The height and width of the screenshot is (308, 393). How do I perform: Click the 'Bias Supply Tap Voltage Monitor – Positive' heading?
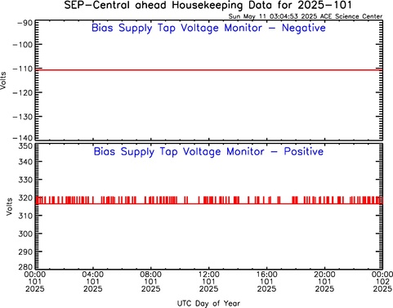[208, 152]
